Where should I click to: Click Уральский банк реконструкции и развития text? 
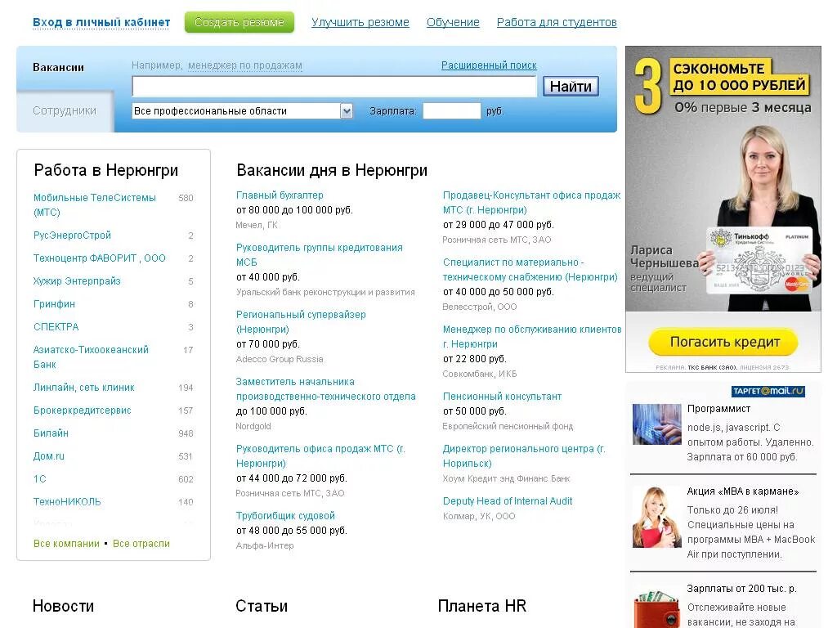pos(325,293)
